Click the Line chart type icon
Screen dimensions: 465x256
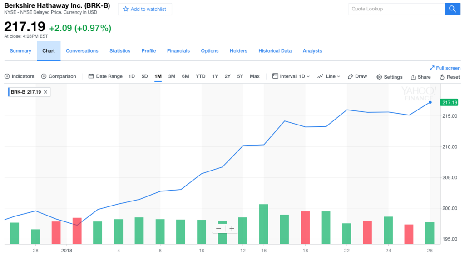pos(320,76)
